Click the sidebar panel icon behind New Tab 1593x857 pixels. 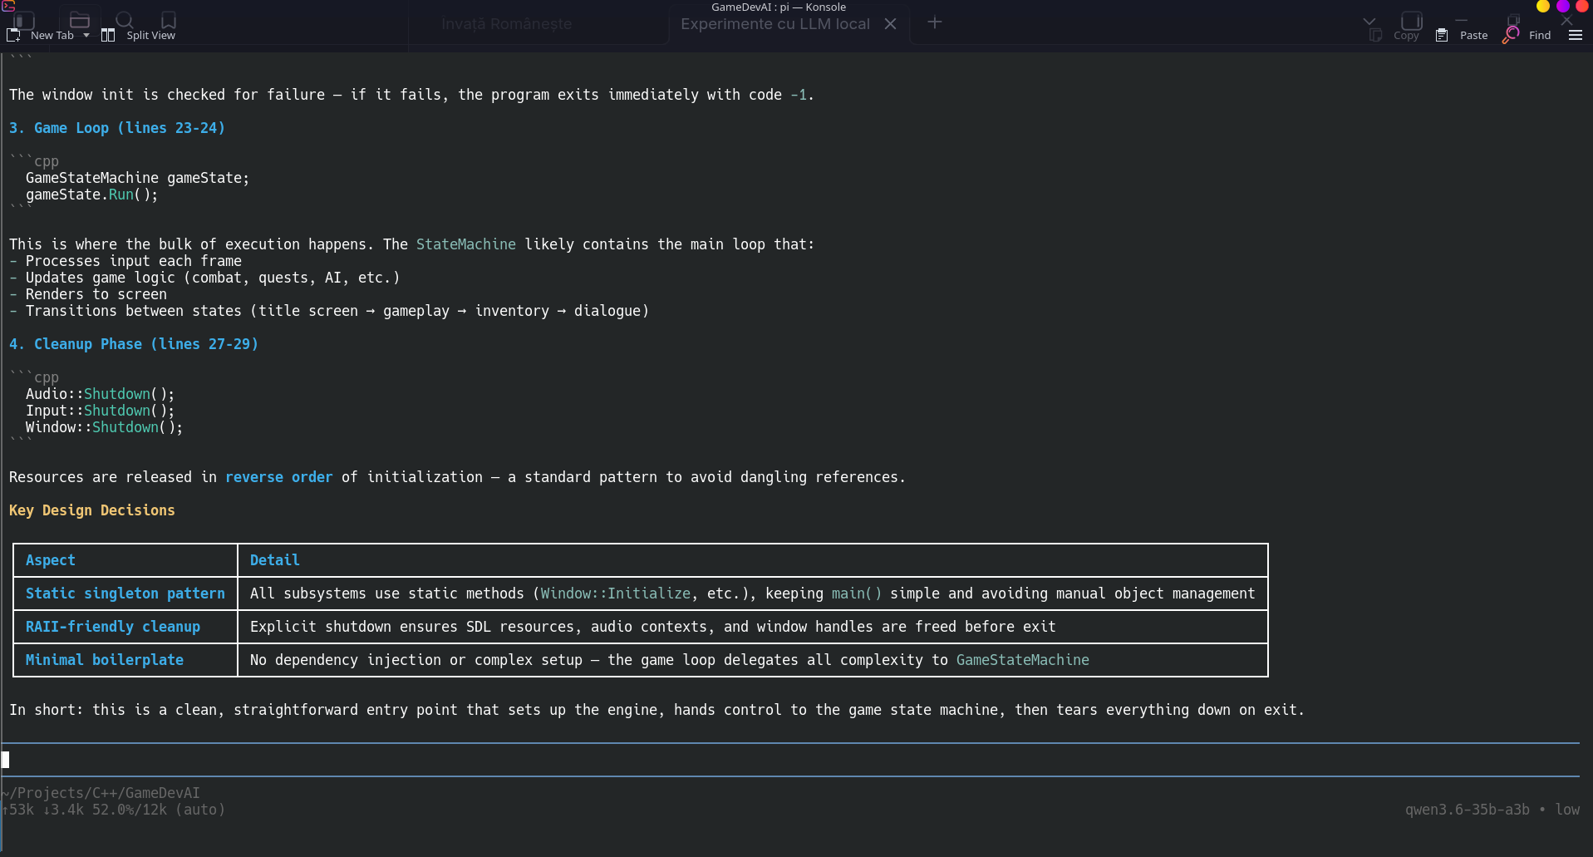pos(24,20)
